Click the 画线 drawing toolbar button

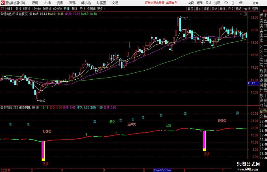[x=222, y=9]
